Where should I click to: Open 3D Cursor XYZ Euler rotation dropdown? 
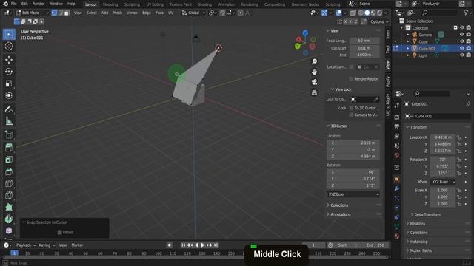[x=353, y=194]
